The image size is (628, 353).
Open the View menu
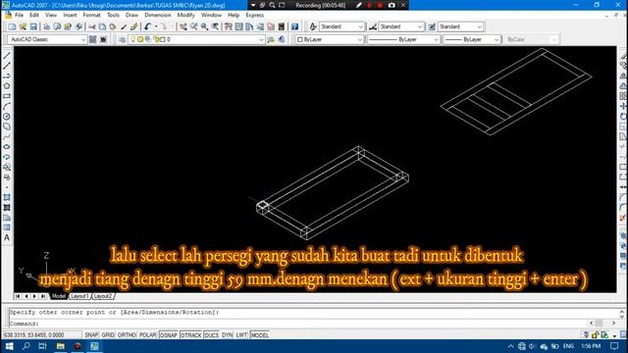click(x=51, y=15)
